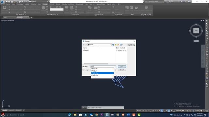209x117 pixels.
Task: Sort files by the Name column header
Action: coord(85,48)
